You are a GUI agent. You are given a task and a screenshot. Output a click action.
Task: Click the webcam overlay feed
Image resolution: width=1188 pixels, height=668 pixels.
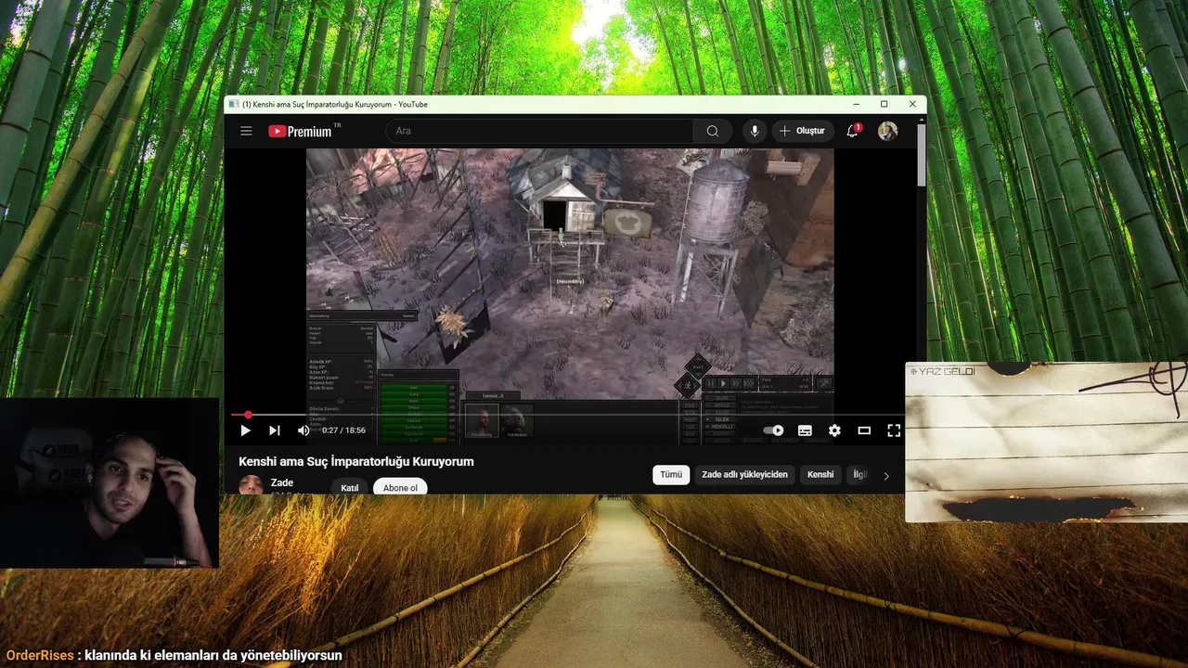point(110,482)
